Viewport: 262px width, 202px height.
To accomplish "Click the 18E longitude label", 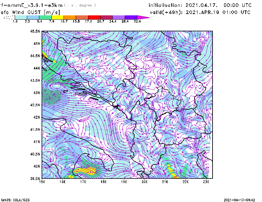I will pos(103,182).
